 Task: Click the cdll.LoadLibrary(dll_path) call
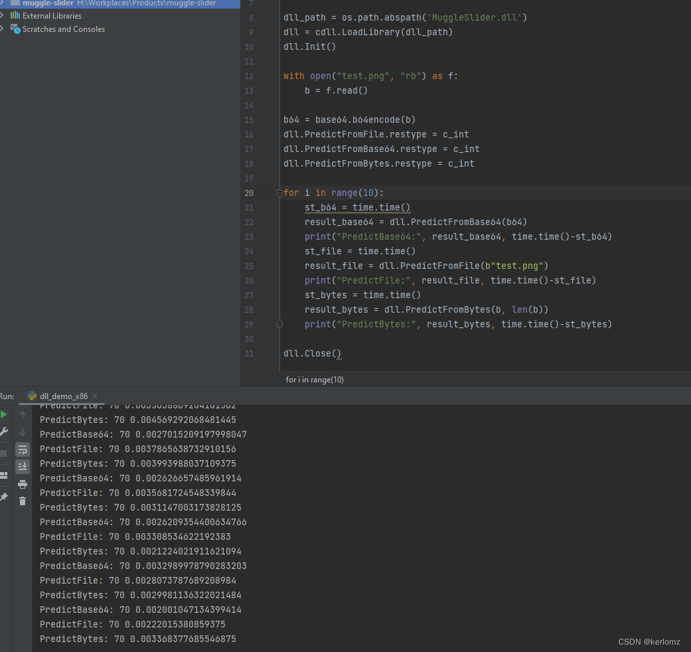(384, 32)
